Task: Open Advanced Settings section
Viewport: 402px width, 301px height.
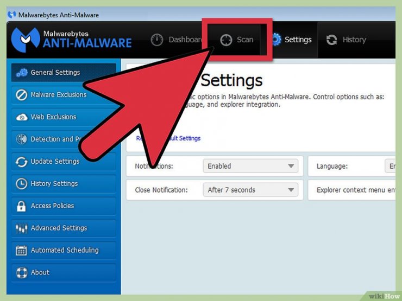Action: 64,228
